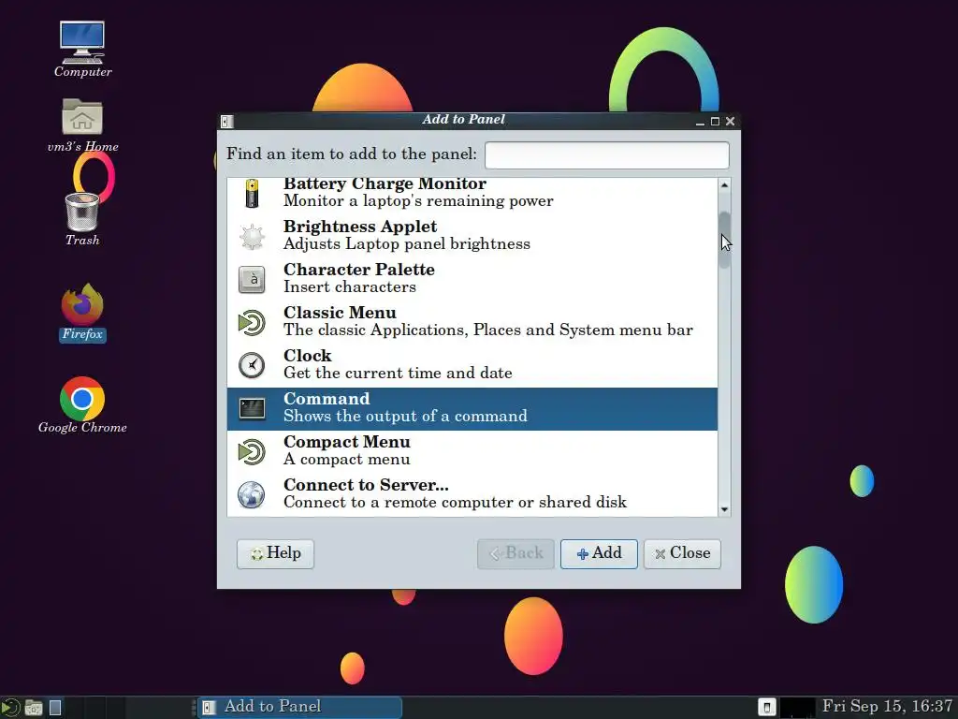The image size is (958, 719).
Task: Close window with title bar X
Action: tap(730, 121)
